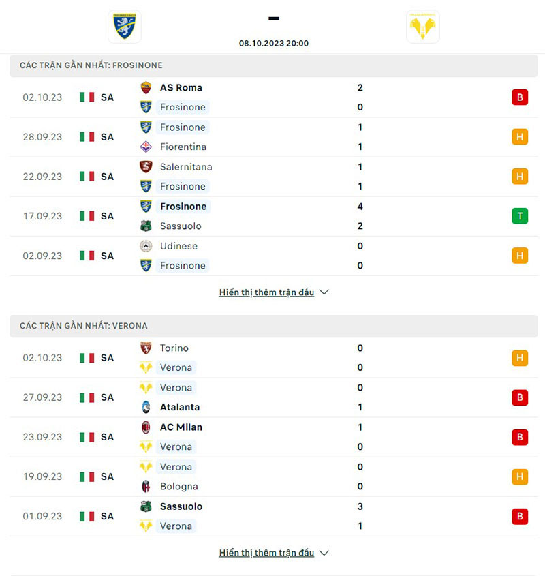Click the Atalanta team logo
The image size is (545, 576).
(x=146, y=407)
